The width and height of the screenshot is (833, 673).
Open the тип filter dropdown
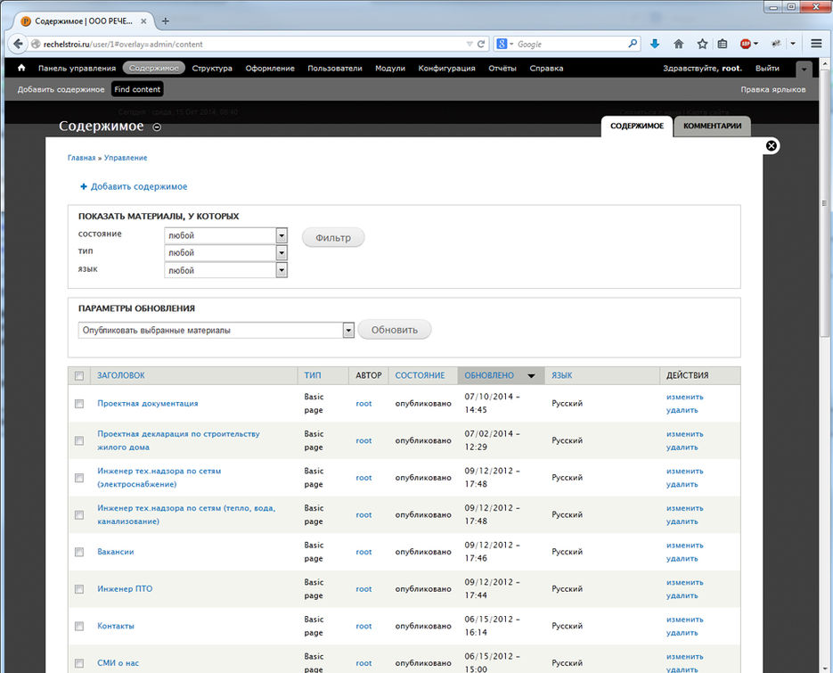(x=225, y=253)
